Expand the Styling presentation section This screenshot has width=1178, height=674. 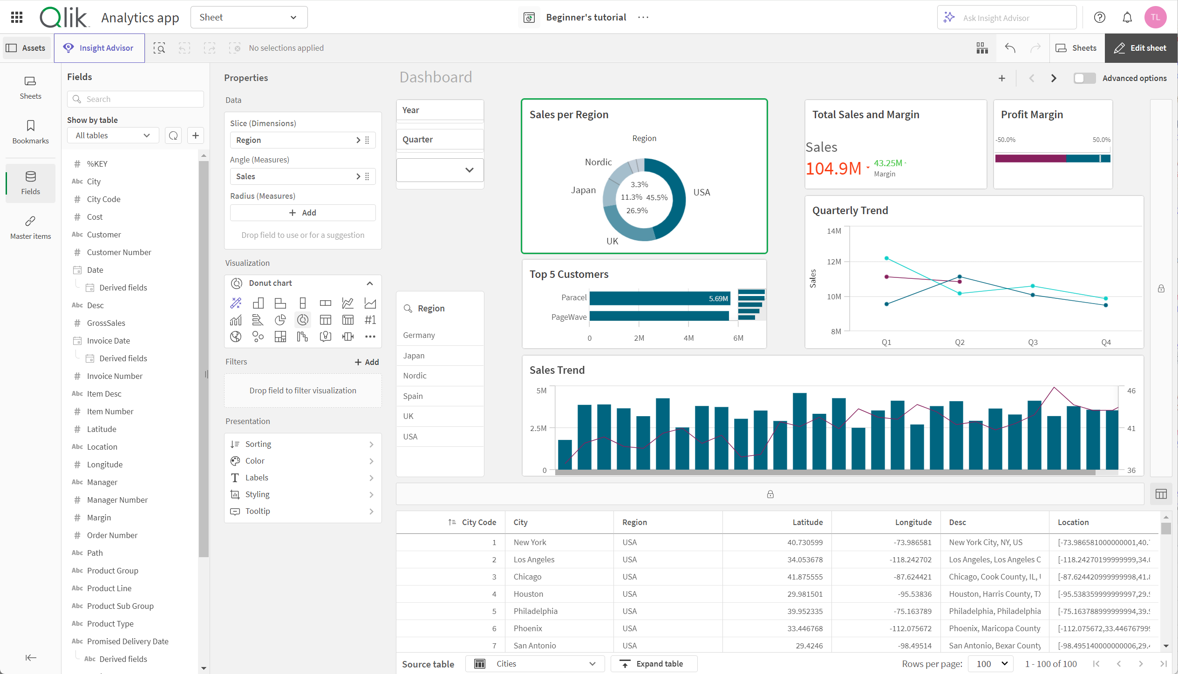tap(302, 494)
